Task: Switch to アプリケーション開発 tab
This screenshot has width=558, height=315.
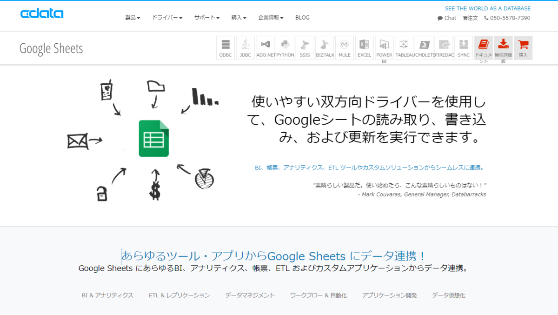Action: [x=390, y=295]
